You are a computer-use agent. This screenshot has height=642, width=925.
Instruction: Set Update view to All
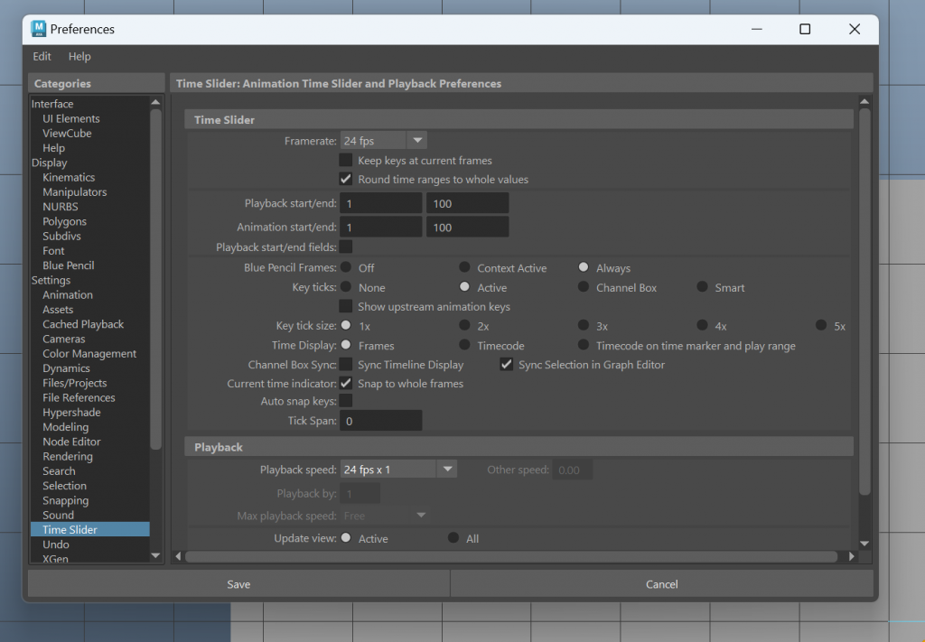[x=453, y=538]
